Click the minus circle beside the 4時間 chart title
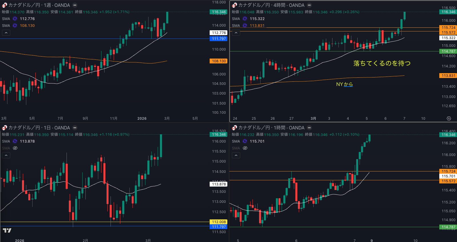Image resolution: width=457 pixels, height=242 pixels. [x=309, y=5]
